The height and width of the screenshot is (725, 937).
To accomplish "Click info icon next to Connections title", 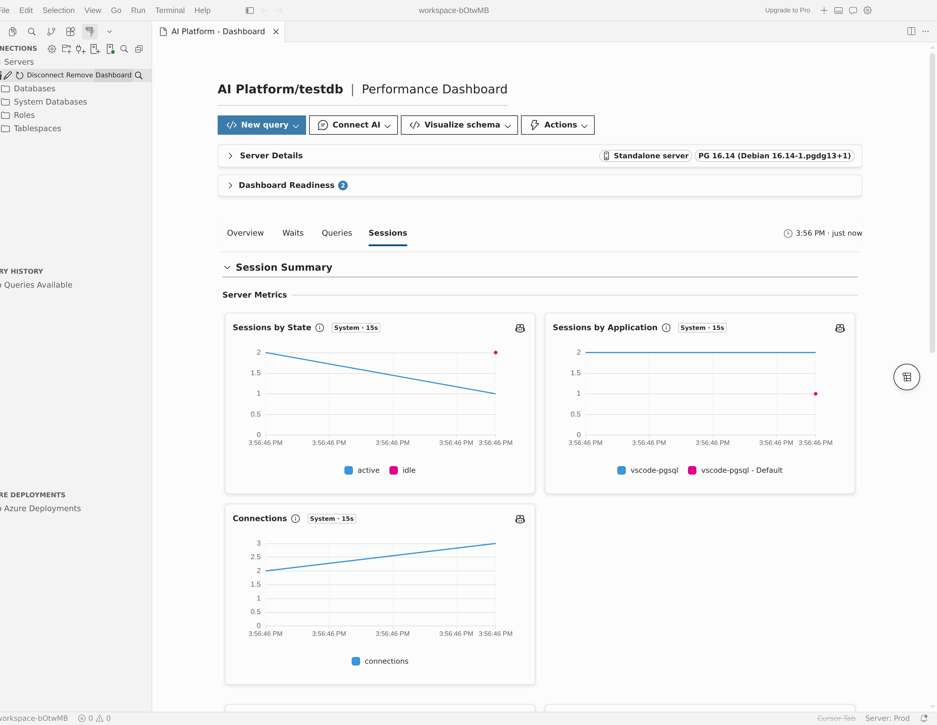I will (296, 519).
